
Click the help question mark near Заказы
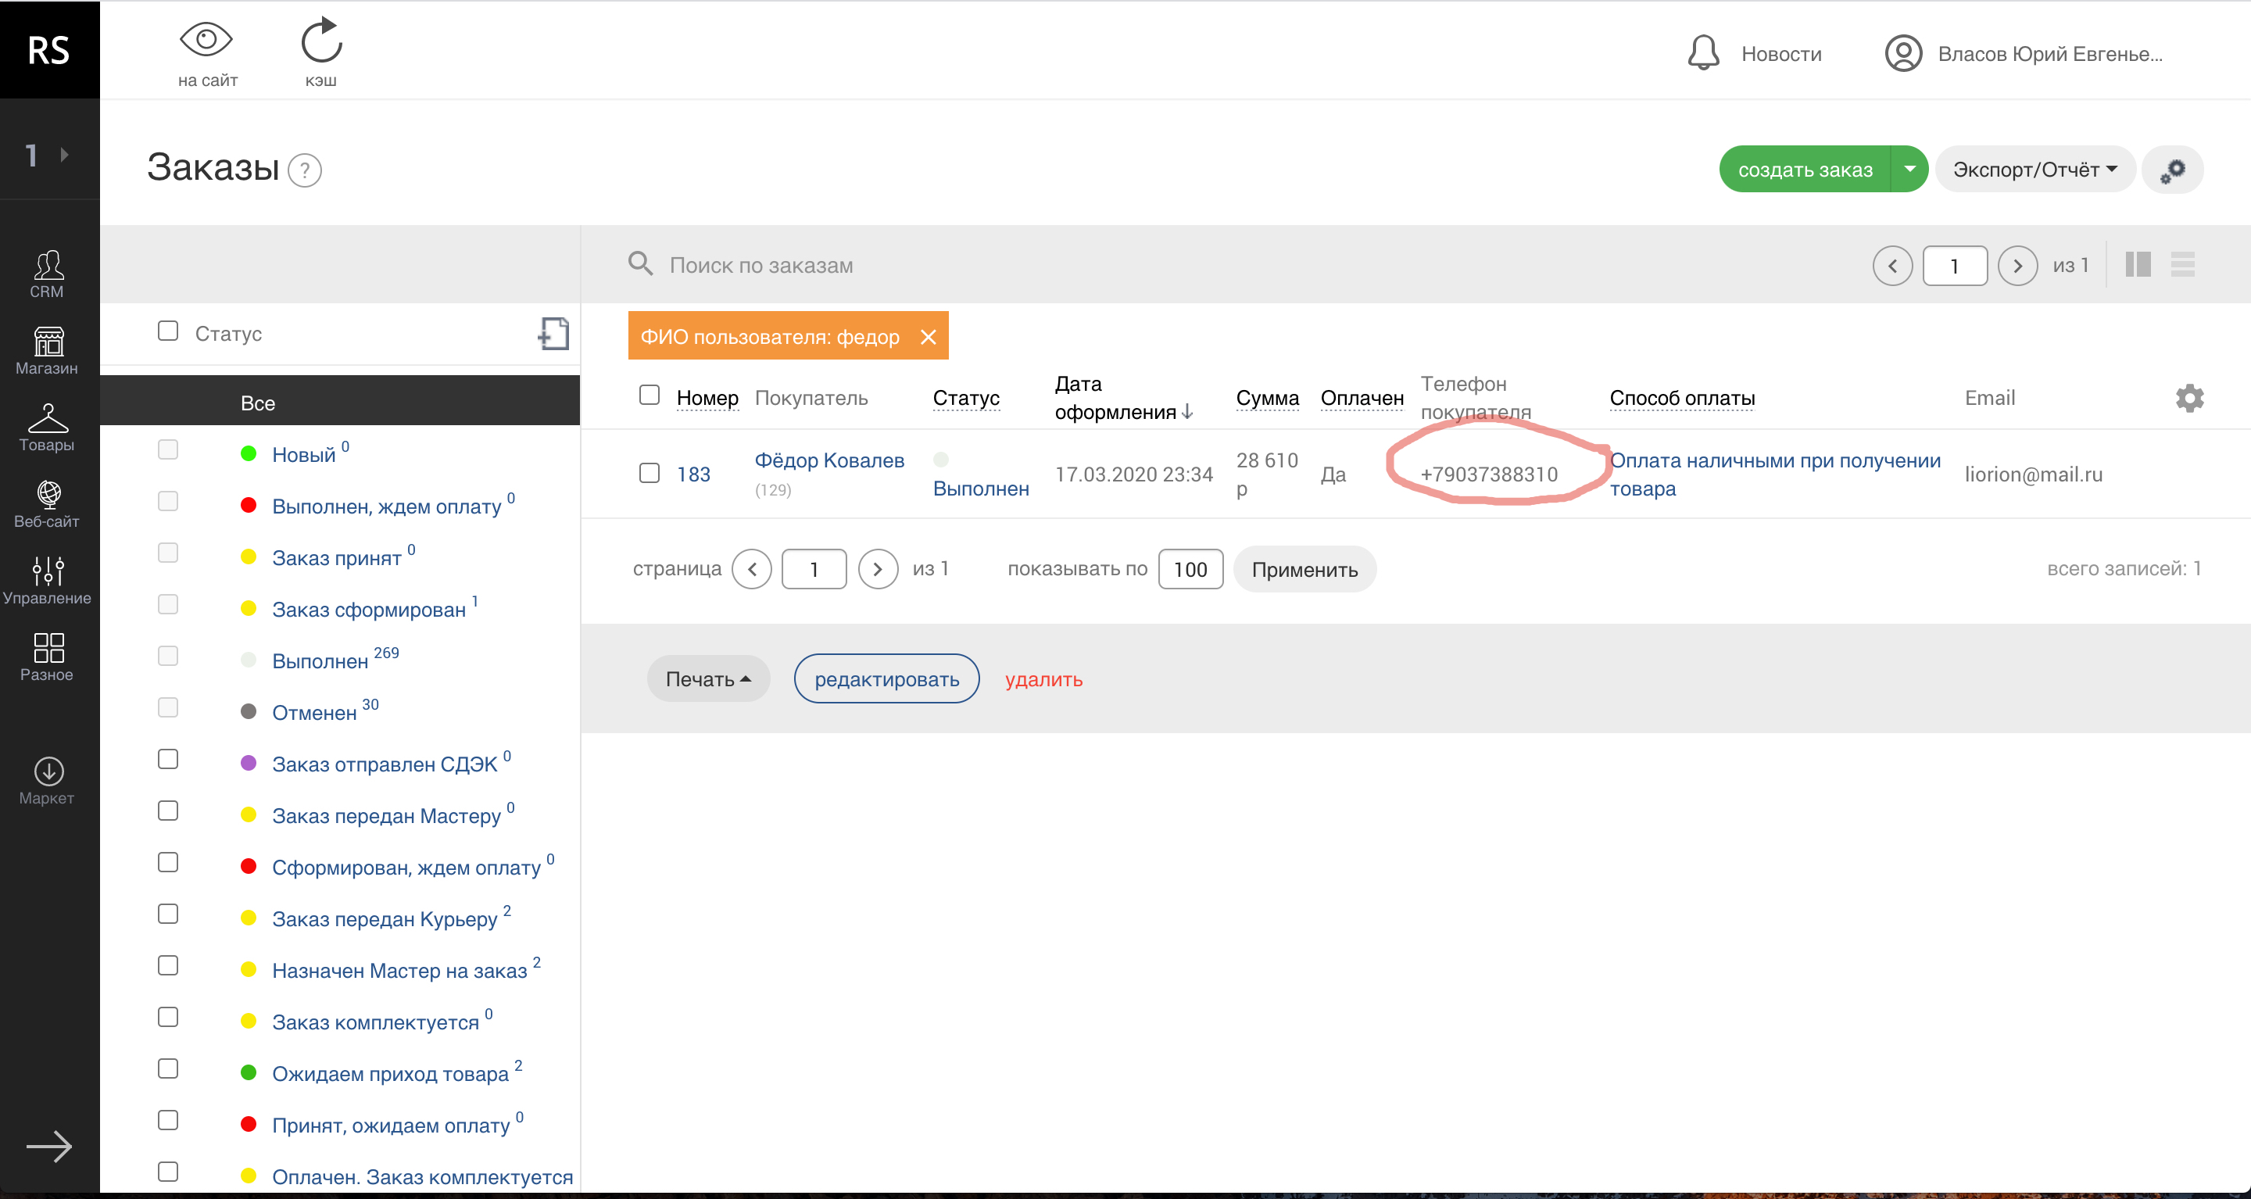tap(305, 170)
